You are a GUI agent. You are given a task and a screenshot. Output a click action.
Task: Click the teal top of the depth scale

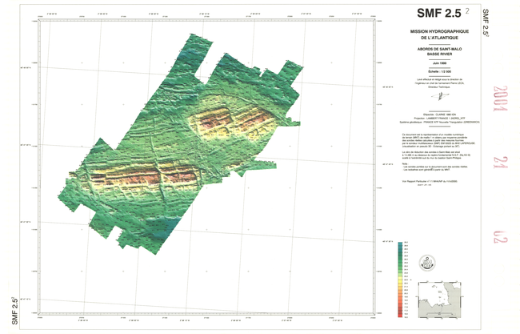point(401,244)
